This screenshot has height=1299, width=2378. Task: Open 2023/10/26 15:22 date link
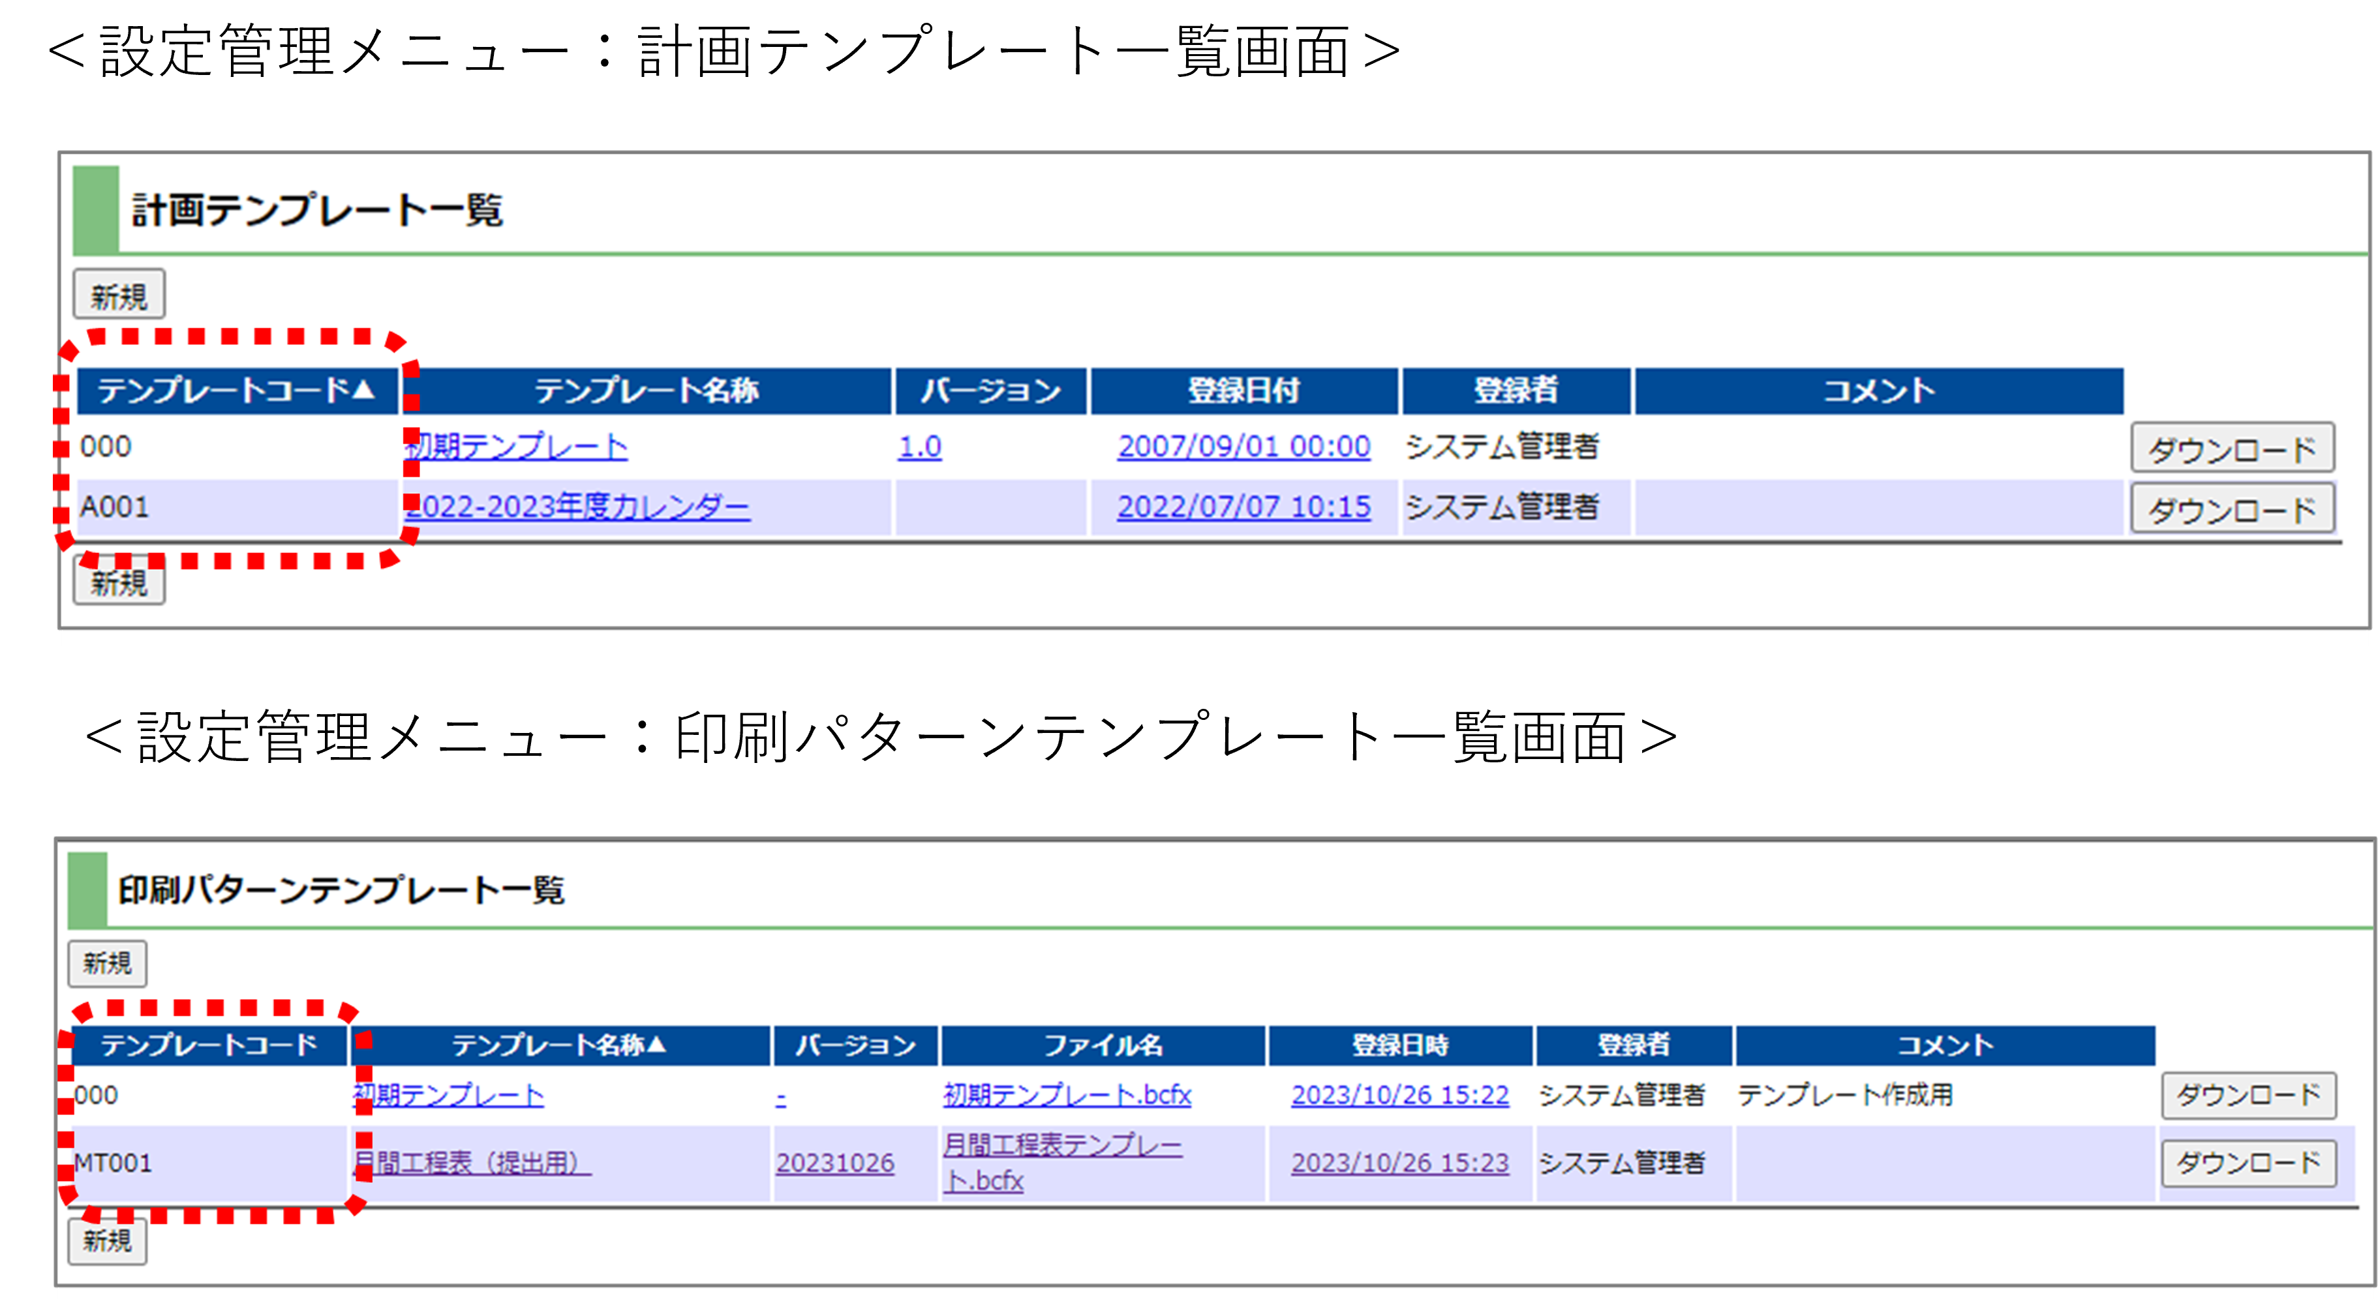pos(1401,1095)
